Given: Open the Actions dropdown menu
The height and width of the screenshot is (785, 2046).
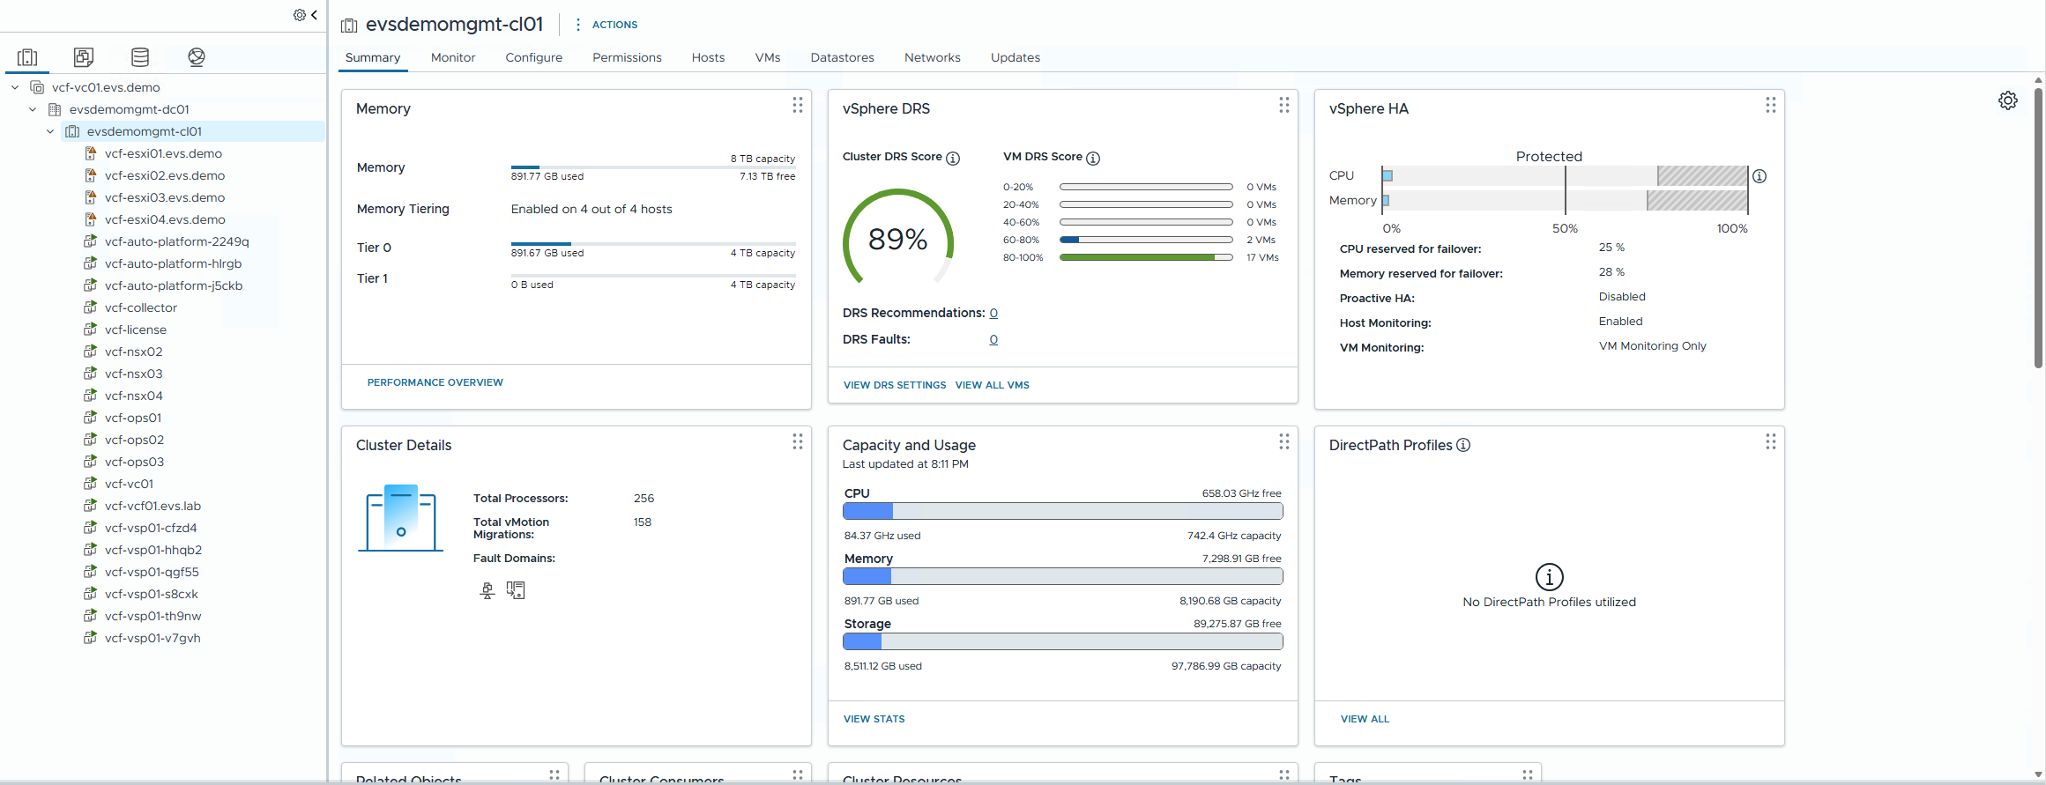Looking at the screenshot, I should [x=614, y=25].
